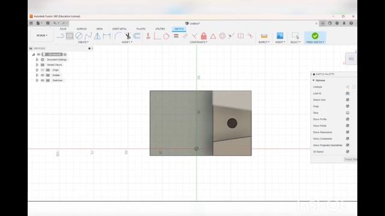Toggle the Show Profile checkbox
This screenshot has width=385, height=216.
(348, 119)
